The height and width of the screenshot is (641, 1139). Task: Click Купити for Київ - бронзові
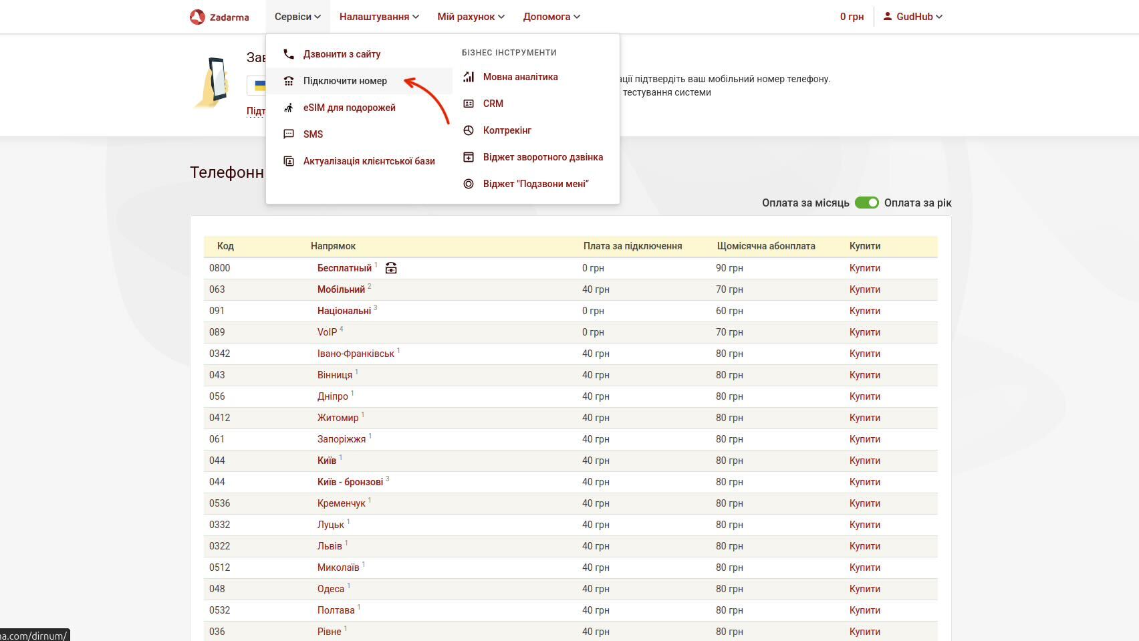(865, 482)
